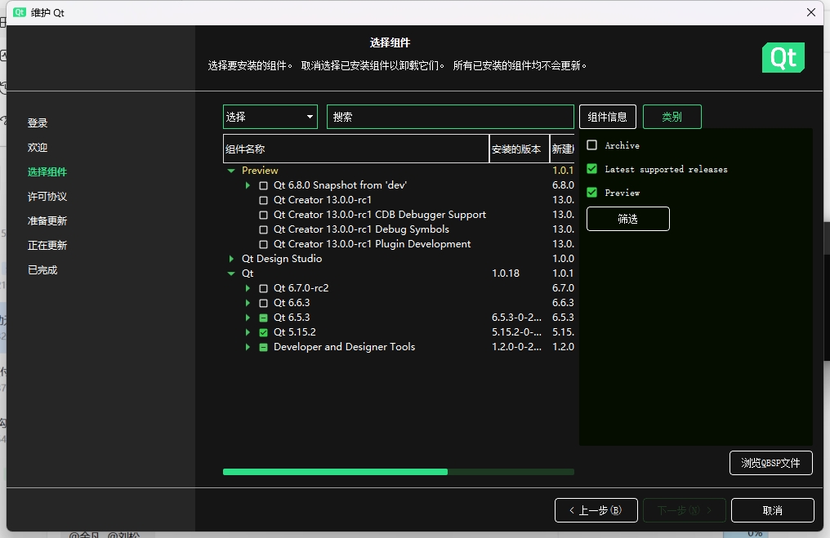Select 已完成 step in sidebar
Screen dimensions: 830x538
pos(42,269)
